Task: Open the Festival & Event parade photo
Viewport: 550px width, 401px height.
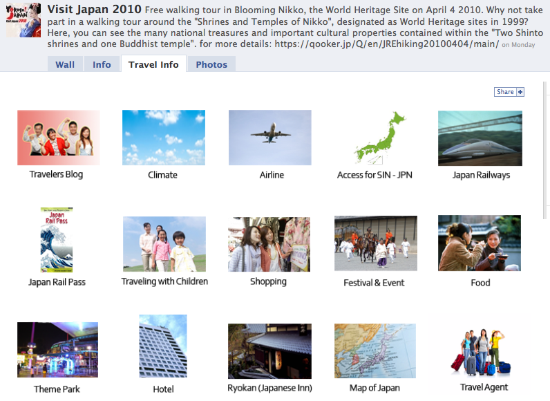Action: 376,243
